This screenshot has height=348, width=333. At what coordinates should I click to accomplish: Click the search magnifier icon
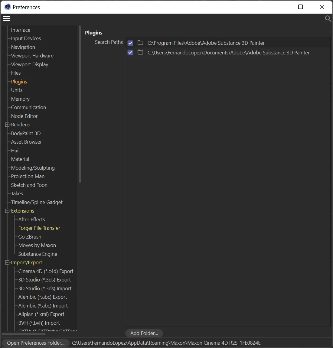click(328, 19)
